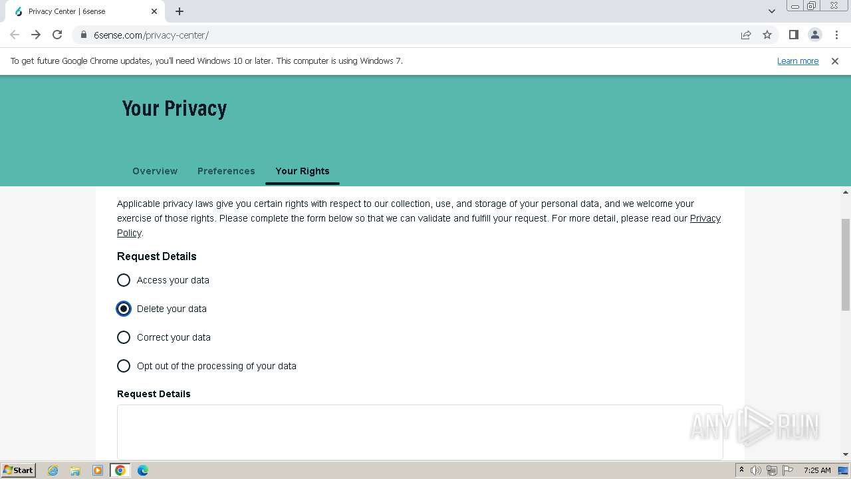Viewport: 851px width, 479px height.
Task: Open a new browser tab
Action: tap(180, 11)
